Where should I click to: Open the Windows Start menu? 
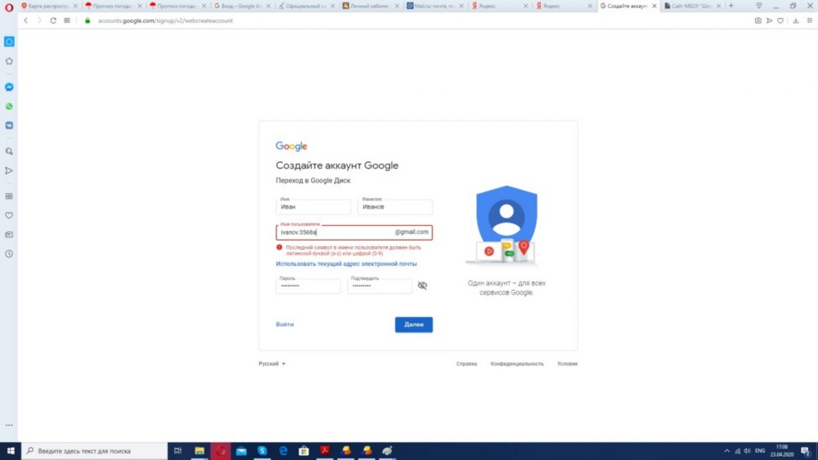tap(11, 451)
